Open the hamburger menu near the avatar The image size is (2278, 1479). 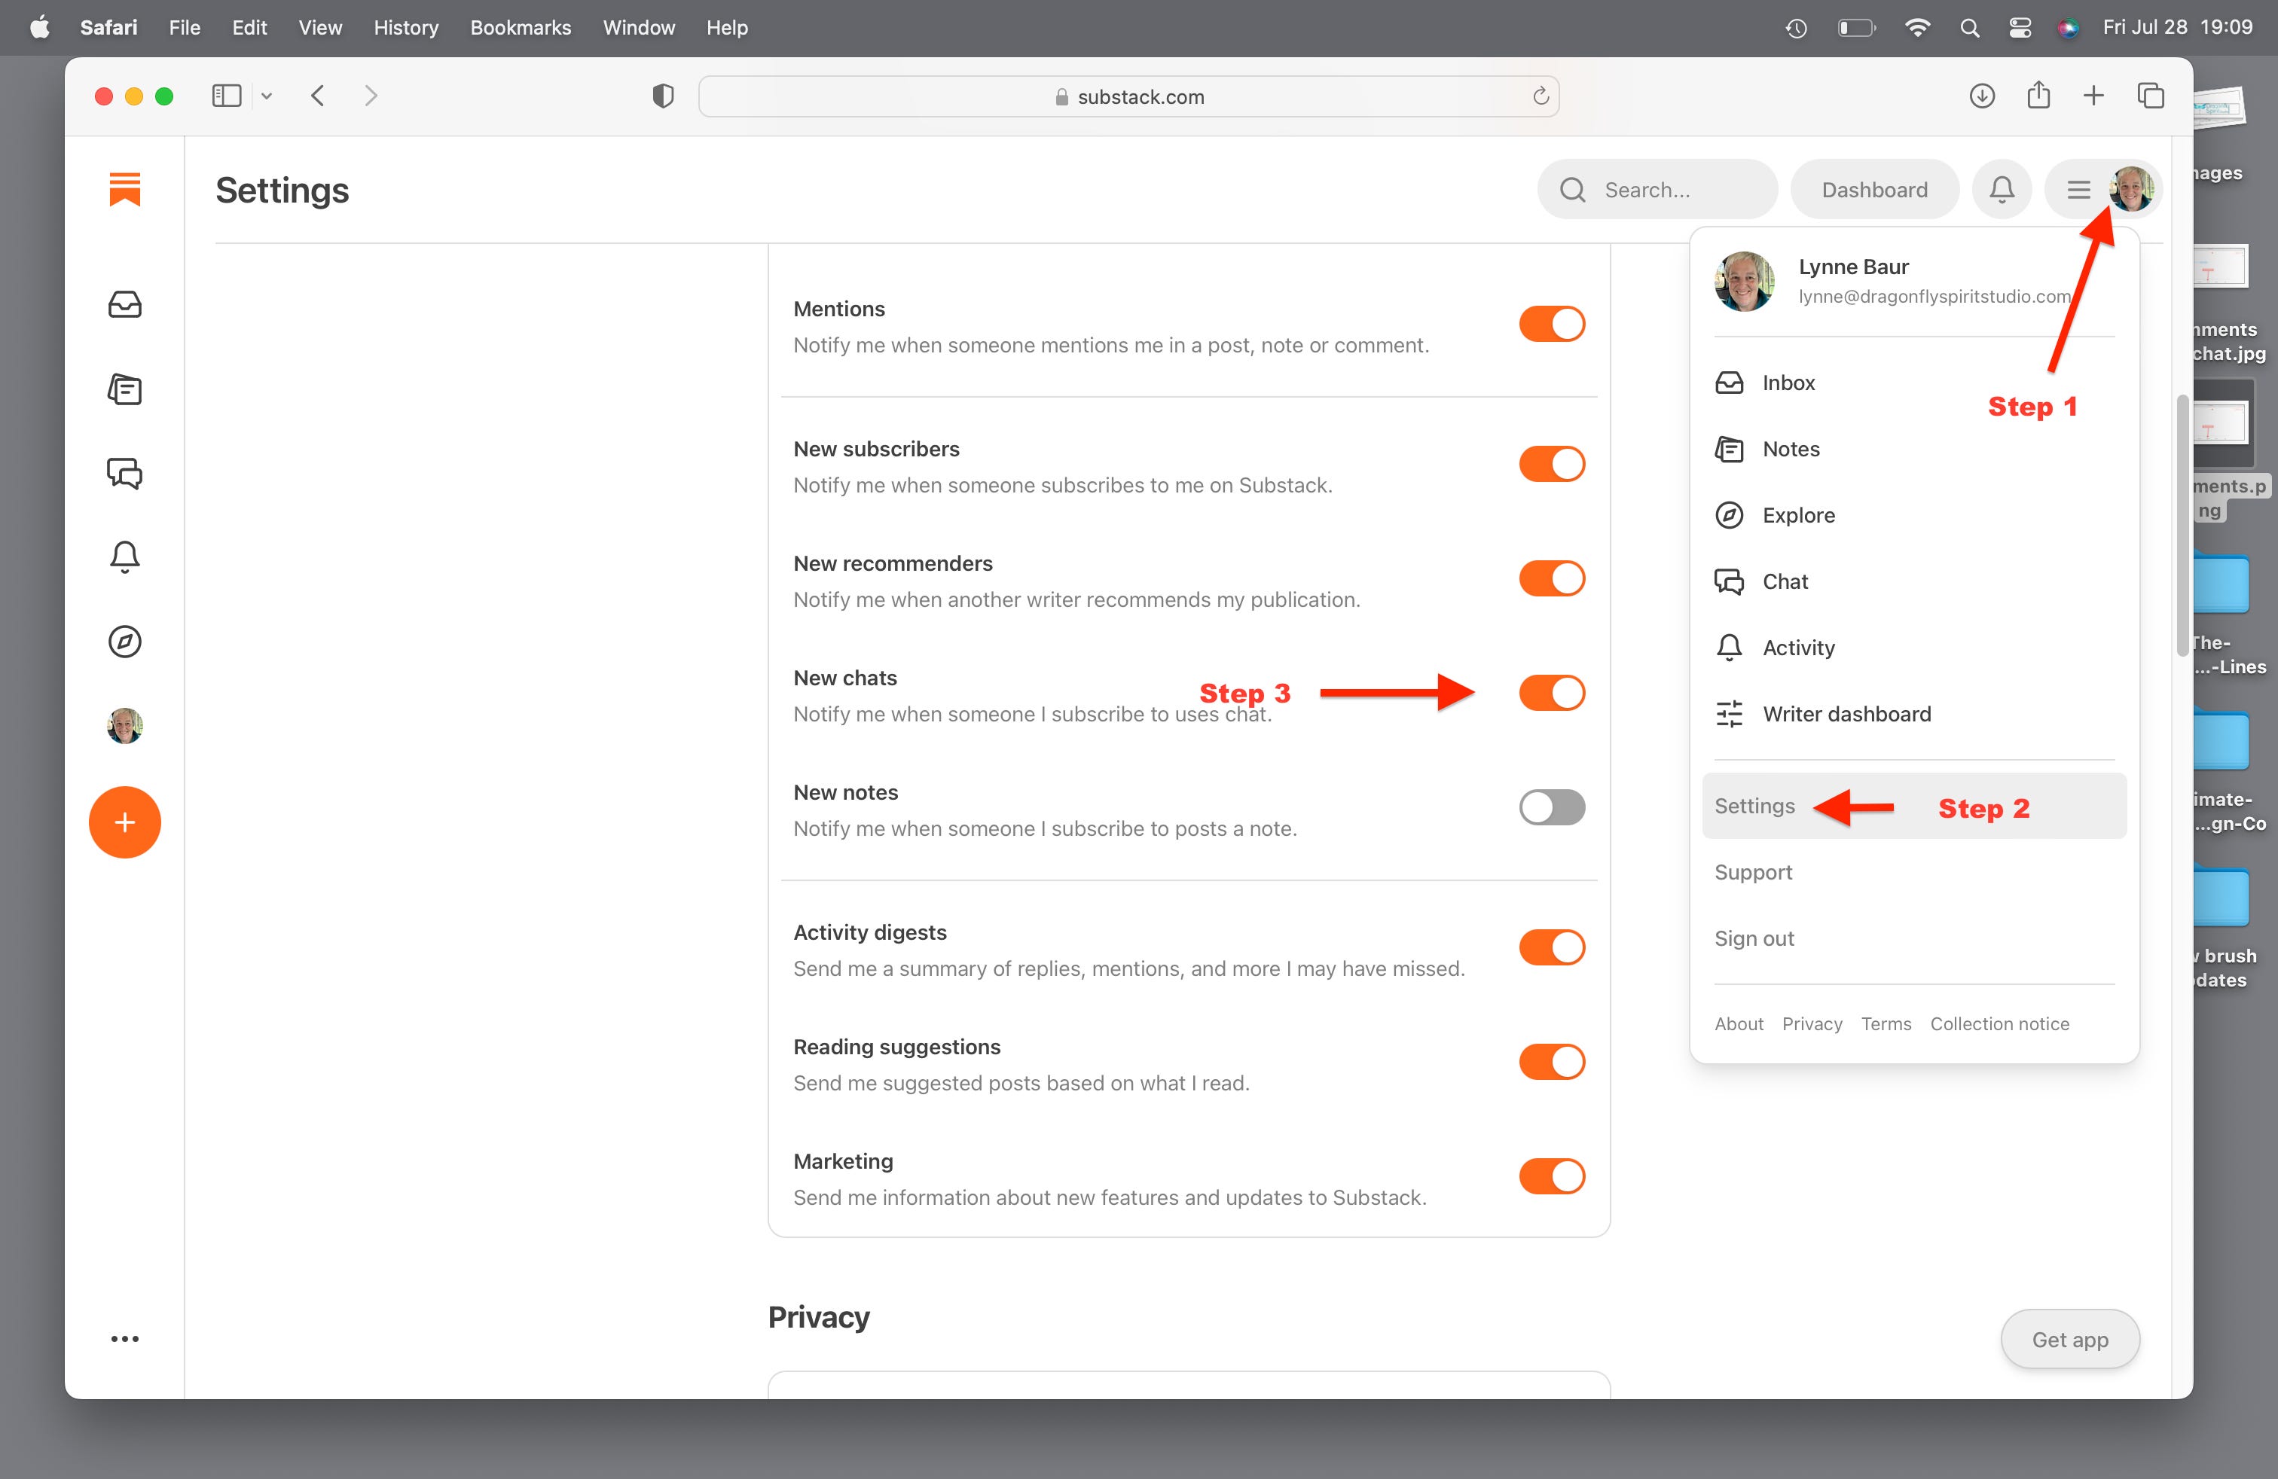pos(2078,188)
